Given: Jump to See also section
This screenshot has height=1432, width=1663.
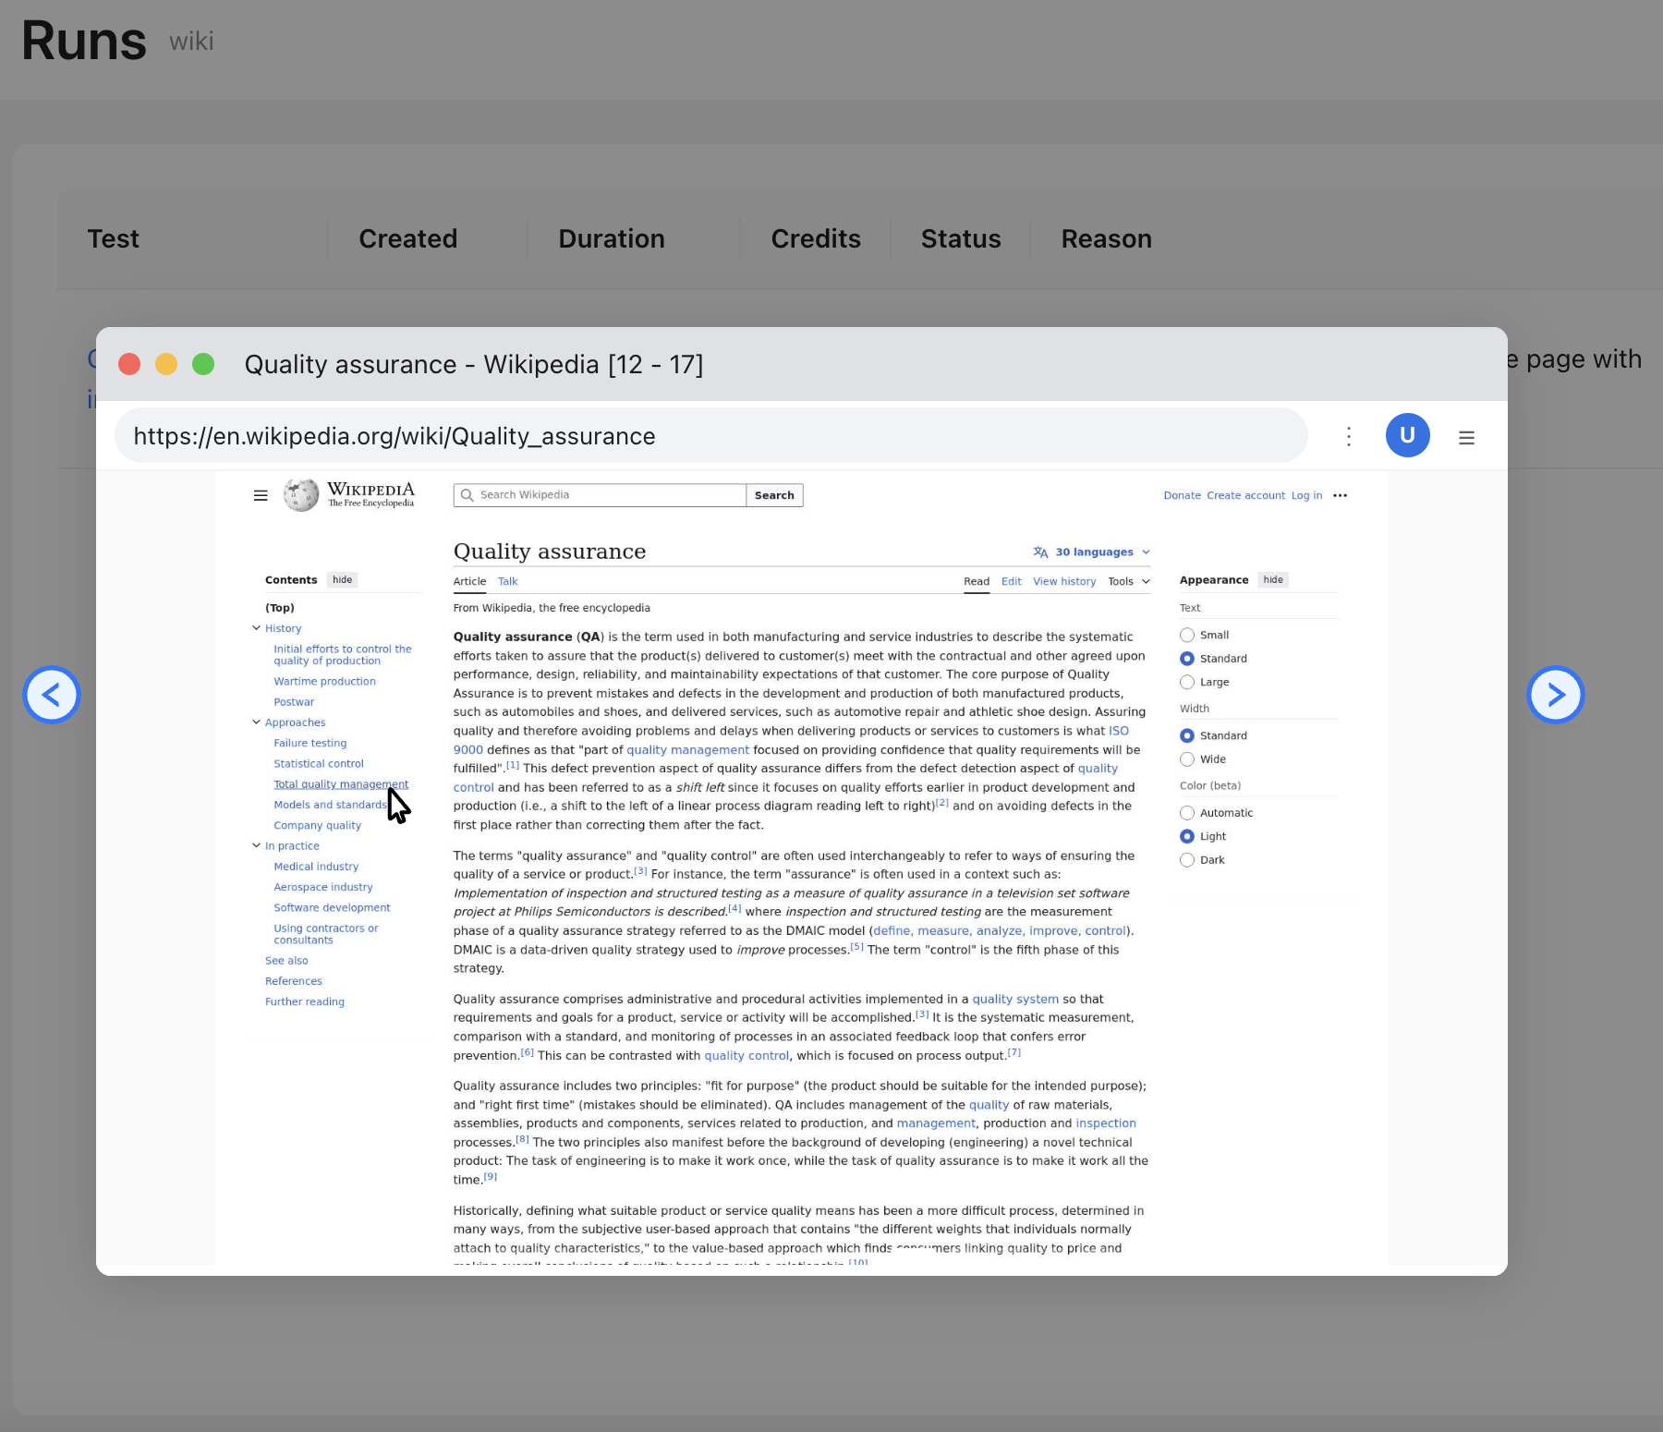Looking at the screenshot, I should click(x=286, y=961).
